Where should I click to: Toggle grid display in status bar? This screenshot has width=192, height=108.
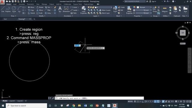point(135,101)
